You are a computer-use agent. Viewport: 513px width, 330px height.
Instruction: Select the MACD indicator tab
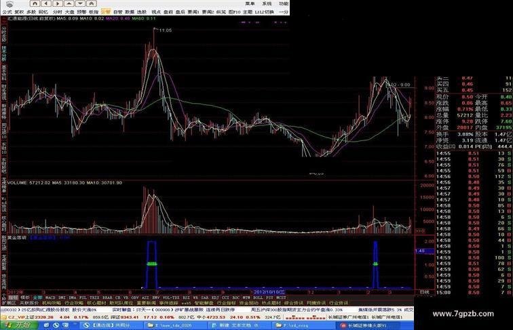pos(50,298)
